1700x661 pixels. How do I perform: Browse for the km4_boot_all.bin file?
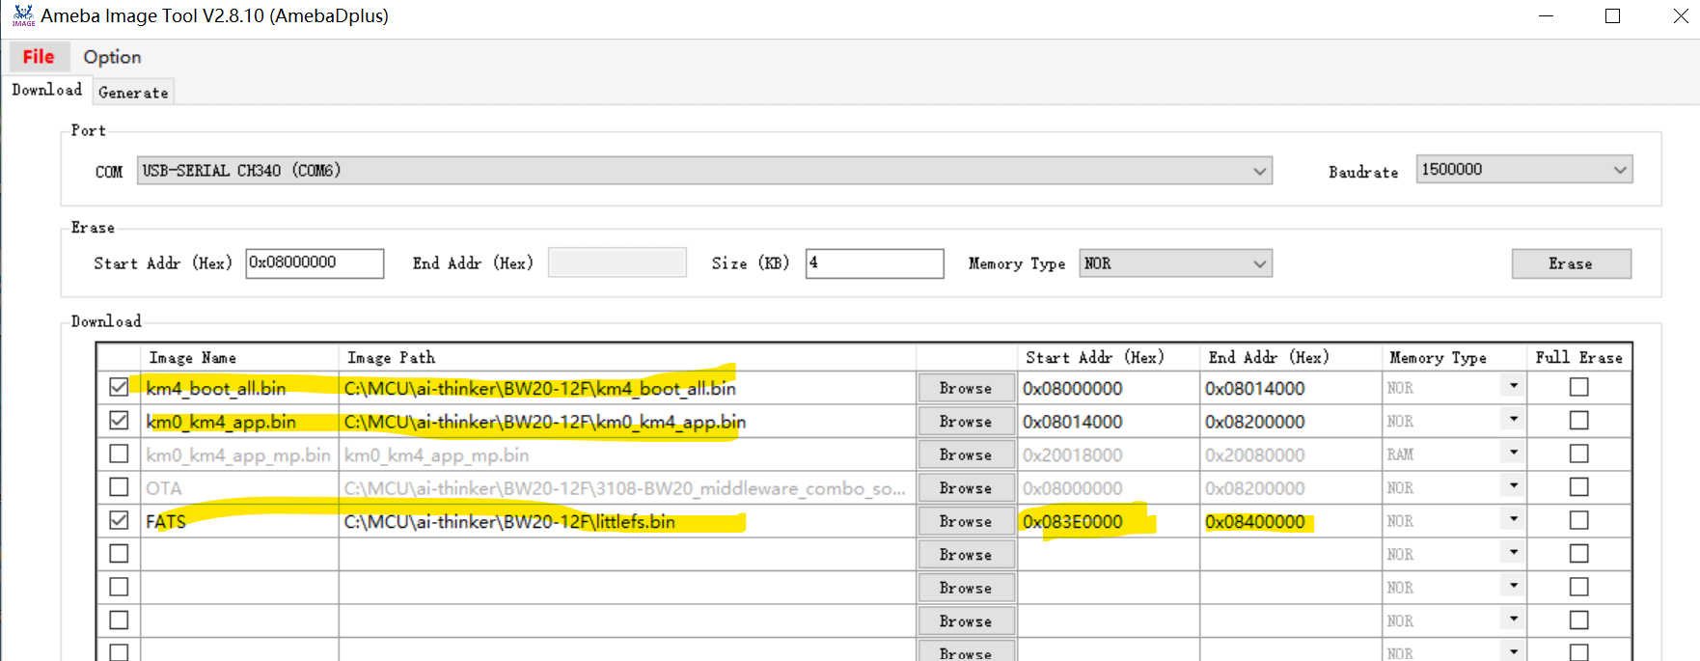tap(965, 388)
